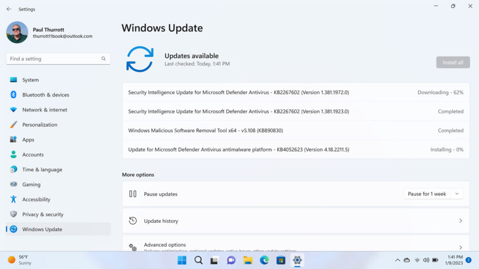Show hidden system tray icons
Image resolution: width=479 pixels, height=269 pixels.
pos(398,260)
